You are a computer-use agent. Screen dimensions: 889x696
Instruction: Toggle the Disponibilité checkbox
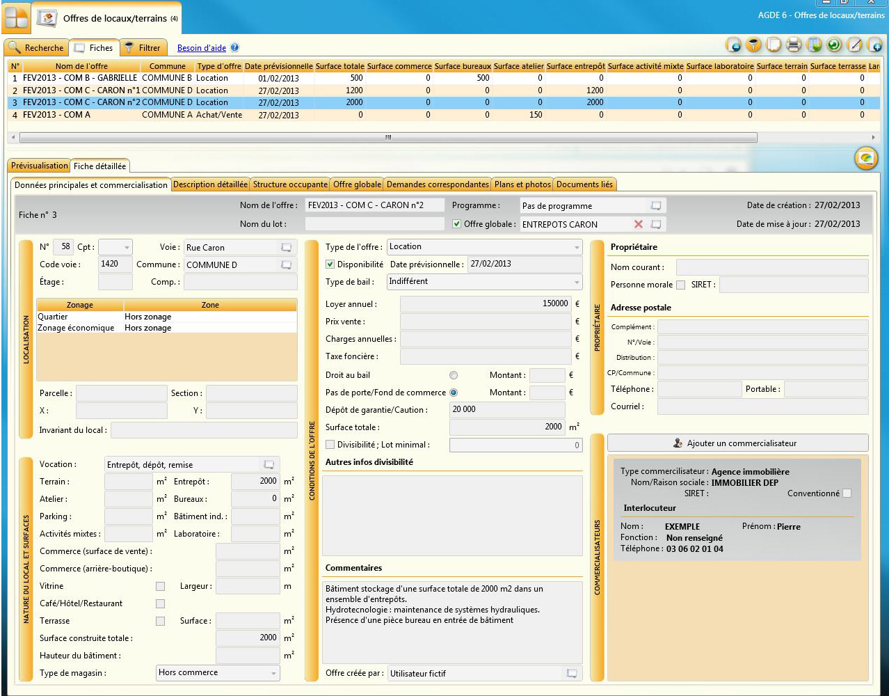[x=330, y=264]
